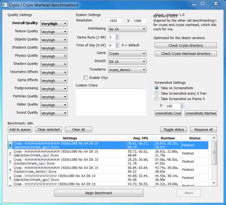Image resolution: width=226 pixels, height=205 pixels.
Task: Click the application icon in title bar
Action: (x=5, y=5)
